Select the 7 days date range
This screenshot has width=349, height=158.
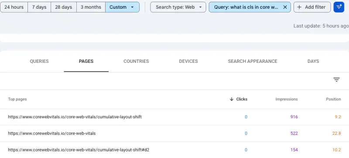point(39,7)
